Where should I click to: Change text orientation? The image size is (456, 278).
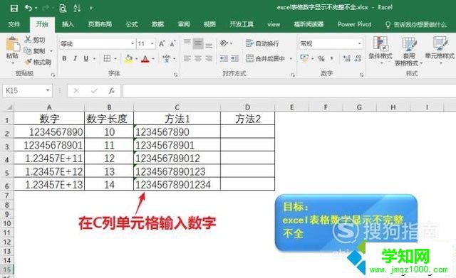tap(224, 43)
